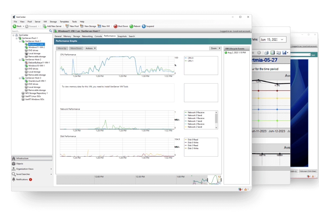Open the File menu

[x=15, y=22]
